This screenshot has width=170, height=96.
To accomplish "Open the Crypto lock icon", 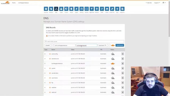I will click(61, 9).
